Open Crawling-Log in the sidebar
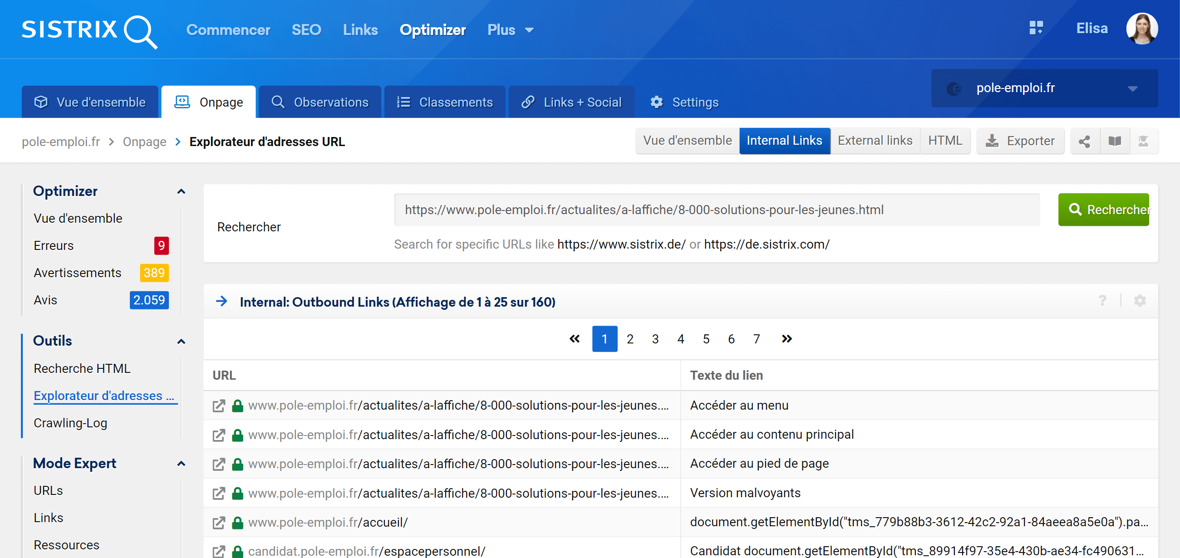1180x558 pixels. [70, 423]
